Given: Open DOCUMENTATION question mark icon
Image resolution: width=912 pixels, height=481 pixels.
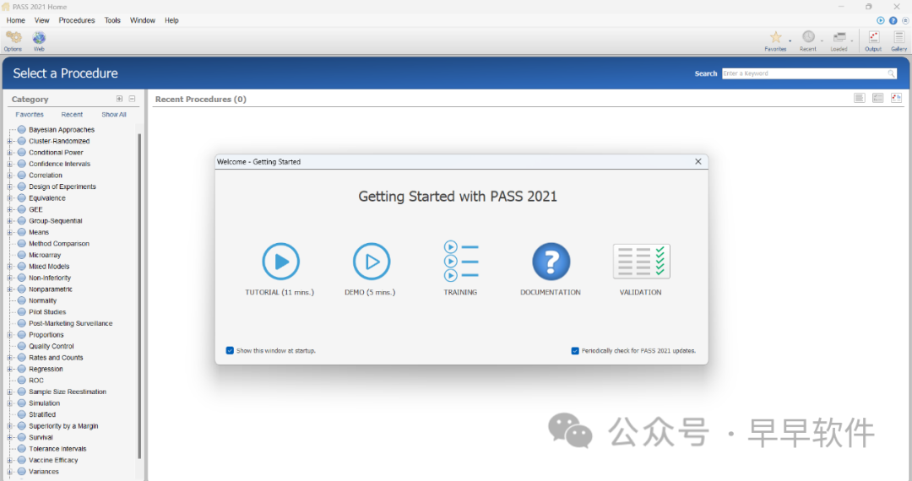Looking at the screenshot, I should (x=551, y=262).
